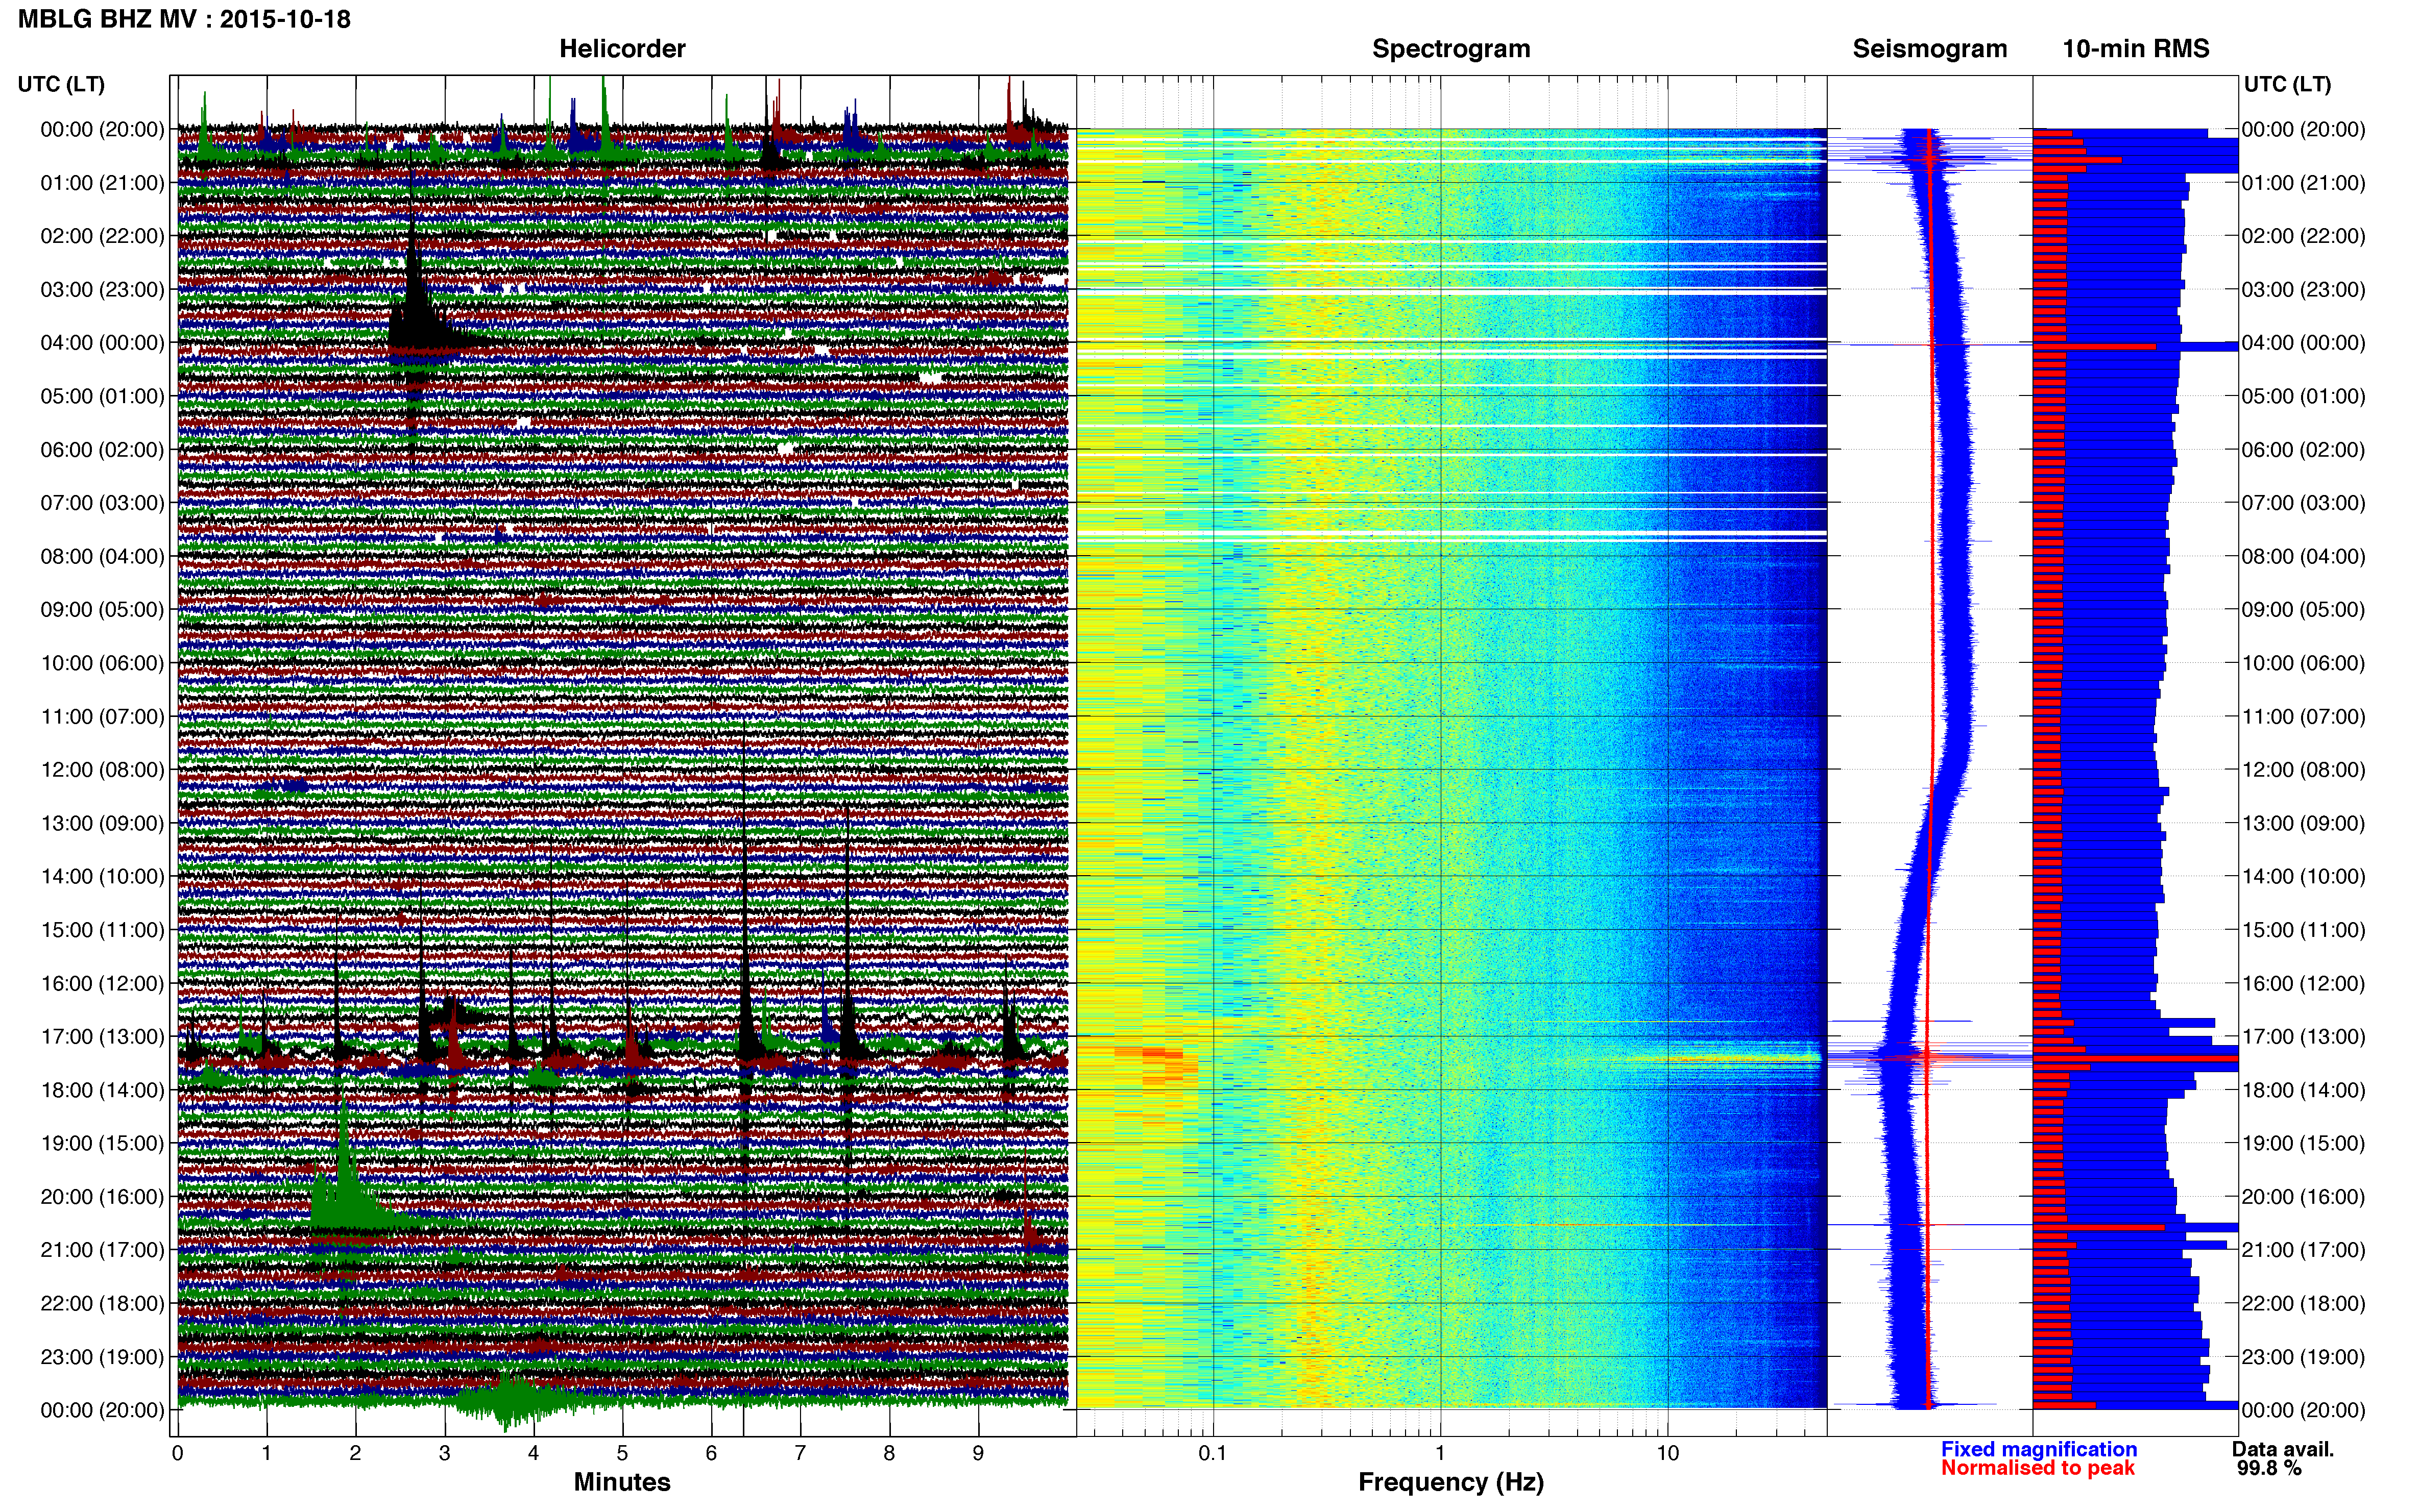The width and height of the screenshot is (2420, 1512).
Task: Select the "Seismogram" panel heading
Action: coord(1930,49)
